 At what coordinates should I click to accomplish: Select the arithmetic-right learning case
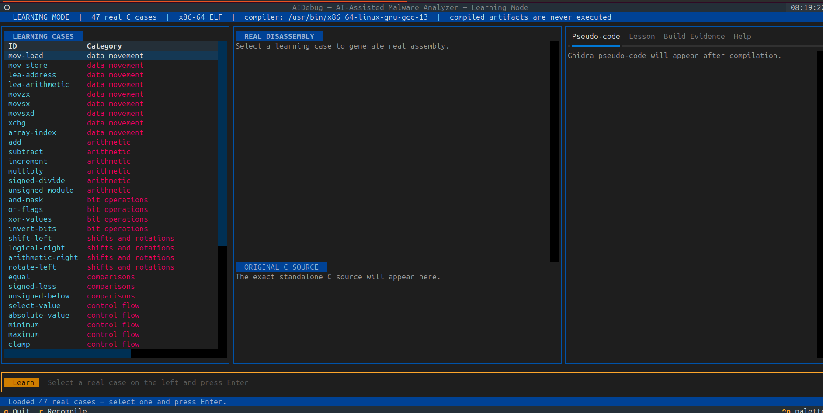tap(111, 257)
